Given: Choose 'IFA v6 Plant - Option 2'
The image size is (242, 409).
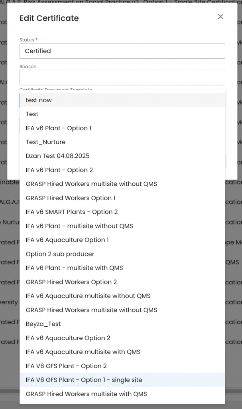Looking at the screenshot, I should 59,170.
